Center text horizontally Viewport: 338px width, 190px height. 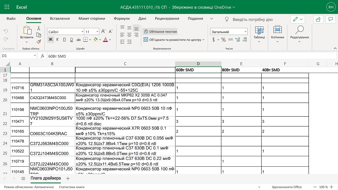129,35
